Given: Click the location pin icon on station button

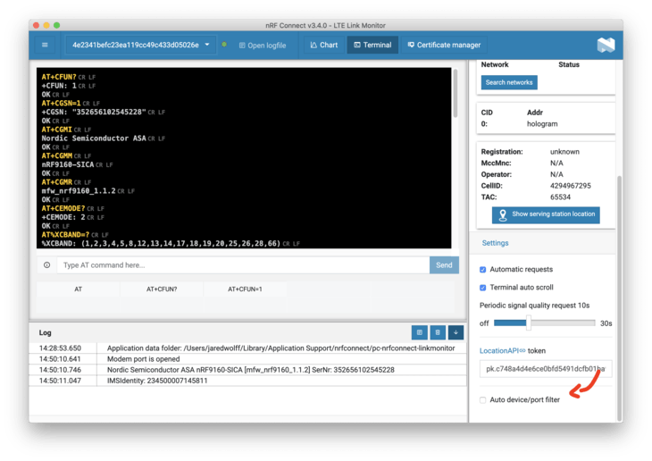Looking at the screenshot, I should pos(502,214).
